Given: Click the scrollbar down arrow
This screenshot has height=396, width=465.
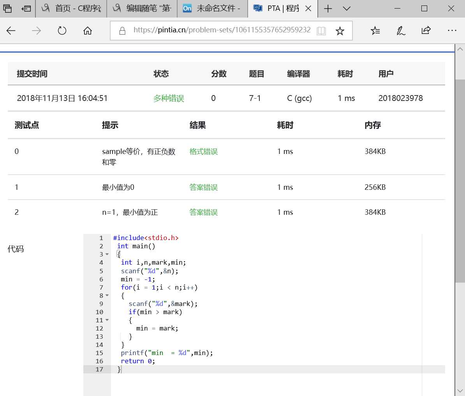Looking at the screenshot, I should tap(460, 391).
